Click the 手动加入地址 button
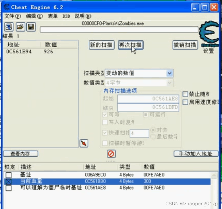 tap(196, 154)
